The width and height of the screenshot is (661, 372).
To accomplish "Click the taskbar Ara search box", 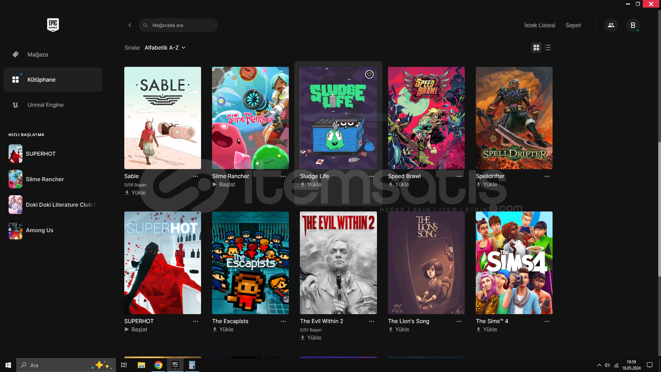I will (x=66, y=365).
